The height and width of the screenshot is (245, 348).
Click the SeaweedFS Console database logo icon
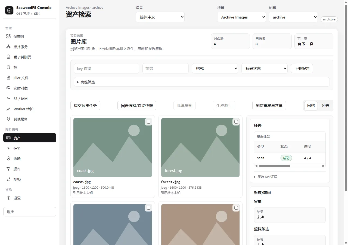[9, 10]
